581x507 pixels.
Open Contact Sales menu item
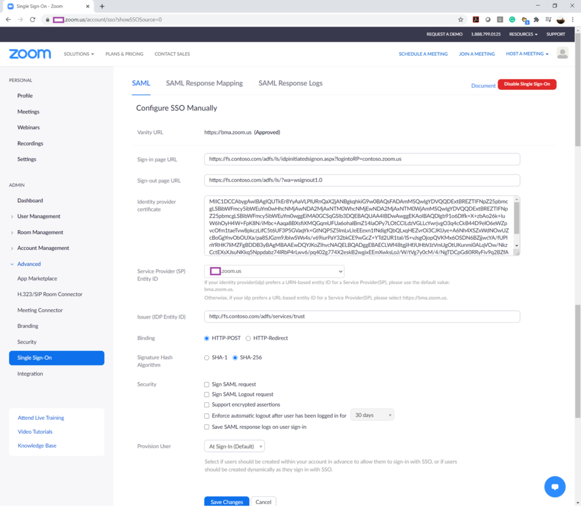point(172,54)
